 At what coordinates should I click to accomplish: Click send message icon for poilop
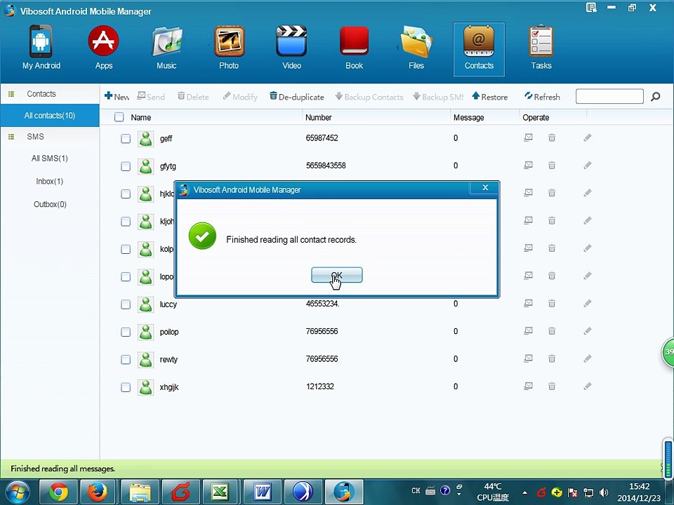(528, 331)
